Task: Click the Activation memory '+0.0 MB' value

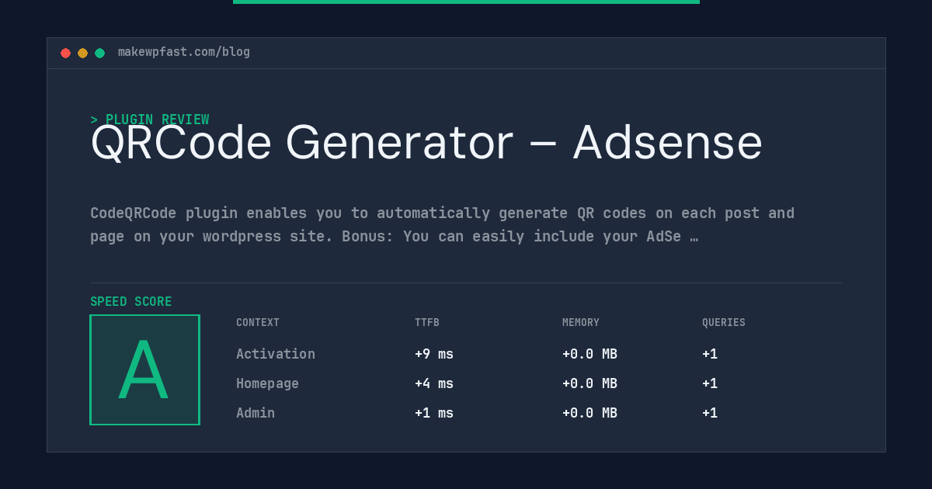Action: click(x=589, y=354)
